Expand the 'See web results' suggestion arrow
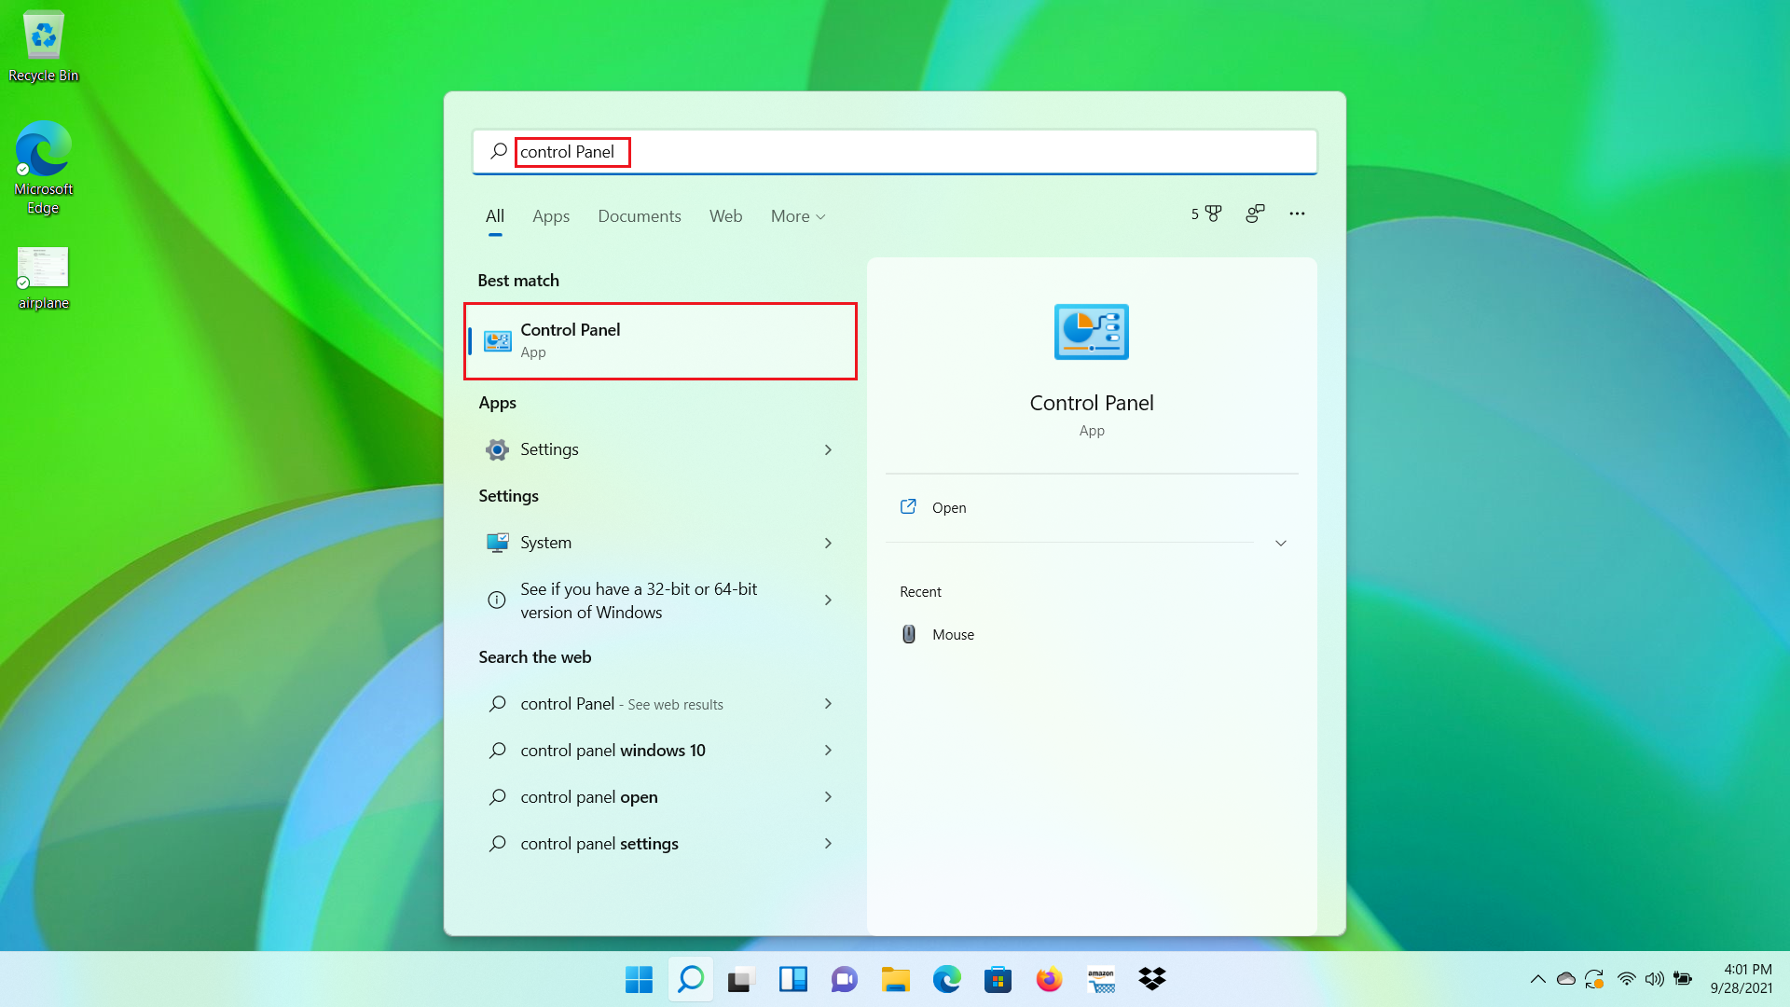This screenshot has height=1007, width=1790. (x=828, y=704)
